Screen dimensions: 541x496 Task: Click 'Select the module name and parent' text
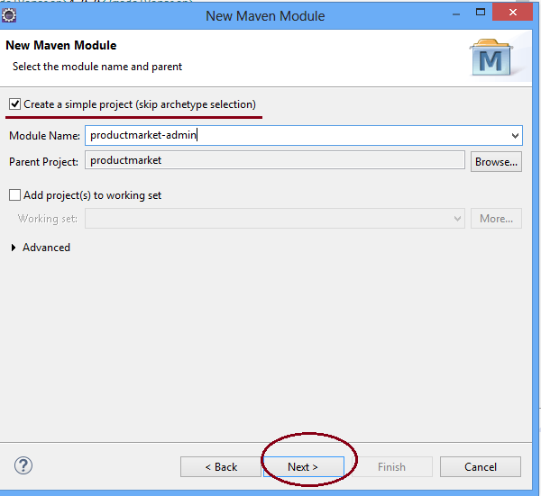point(97,67)
